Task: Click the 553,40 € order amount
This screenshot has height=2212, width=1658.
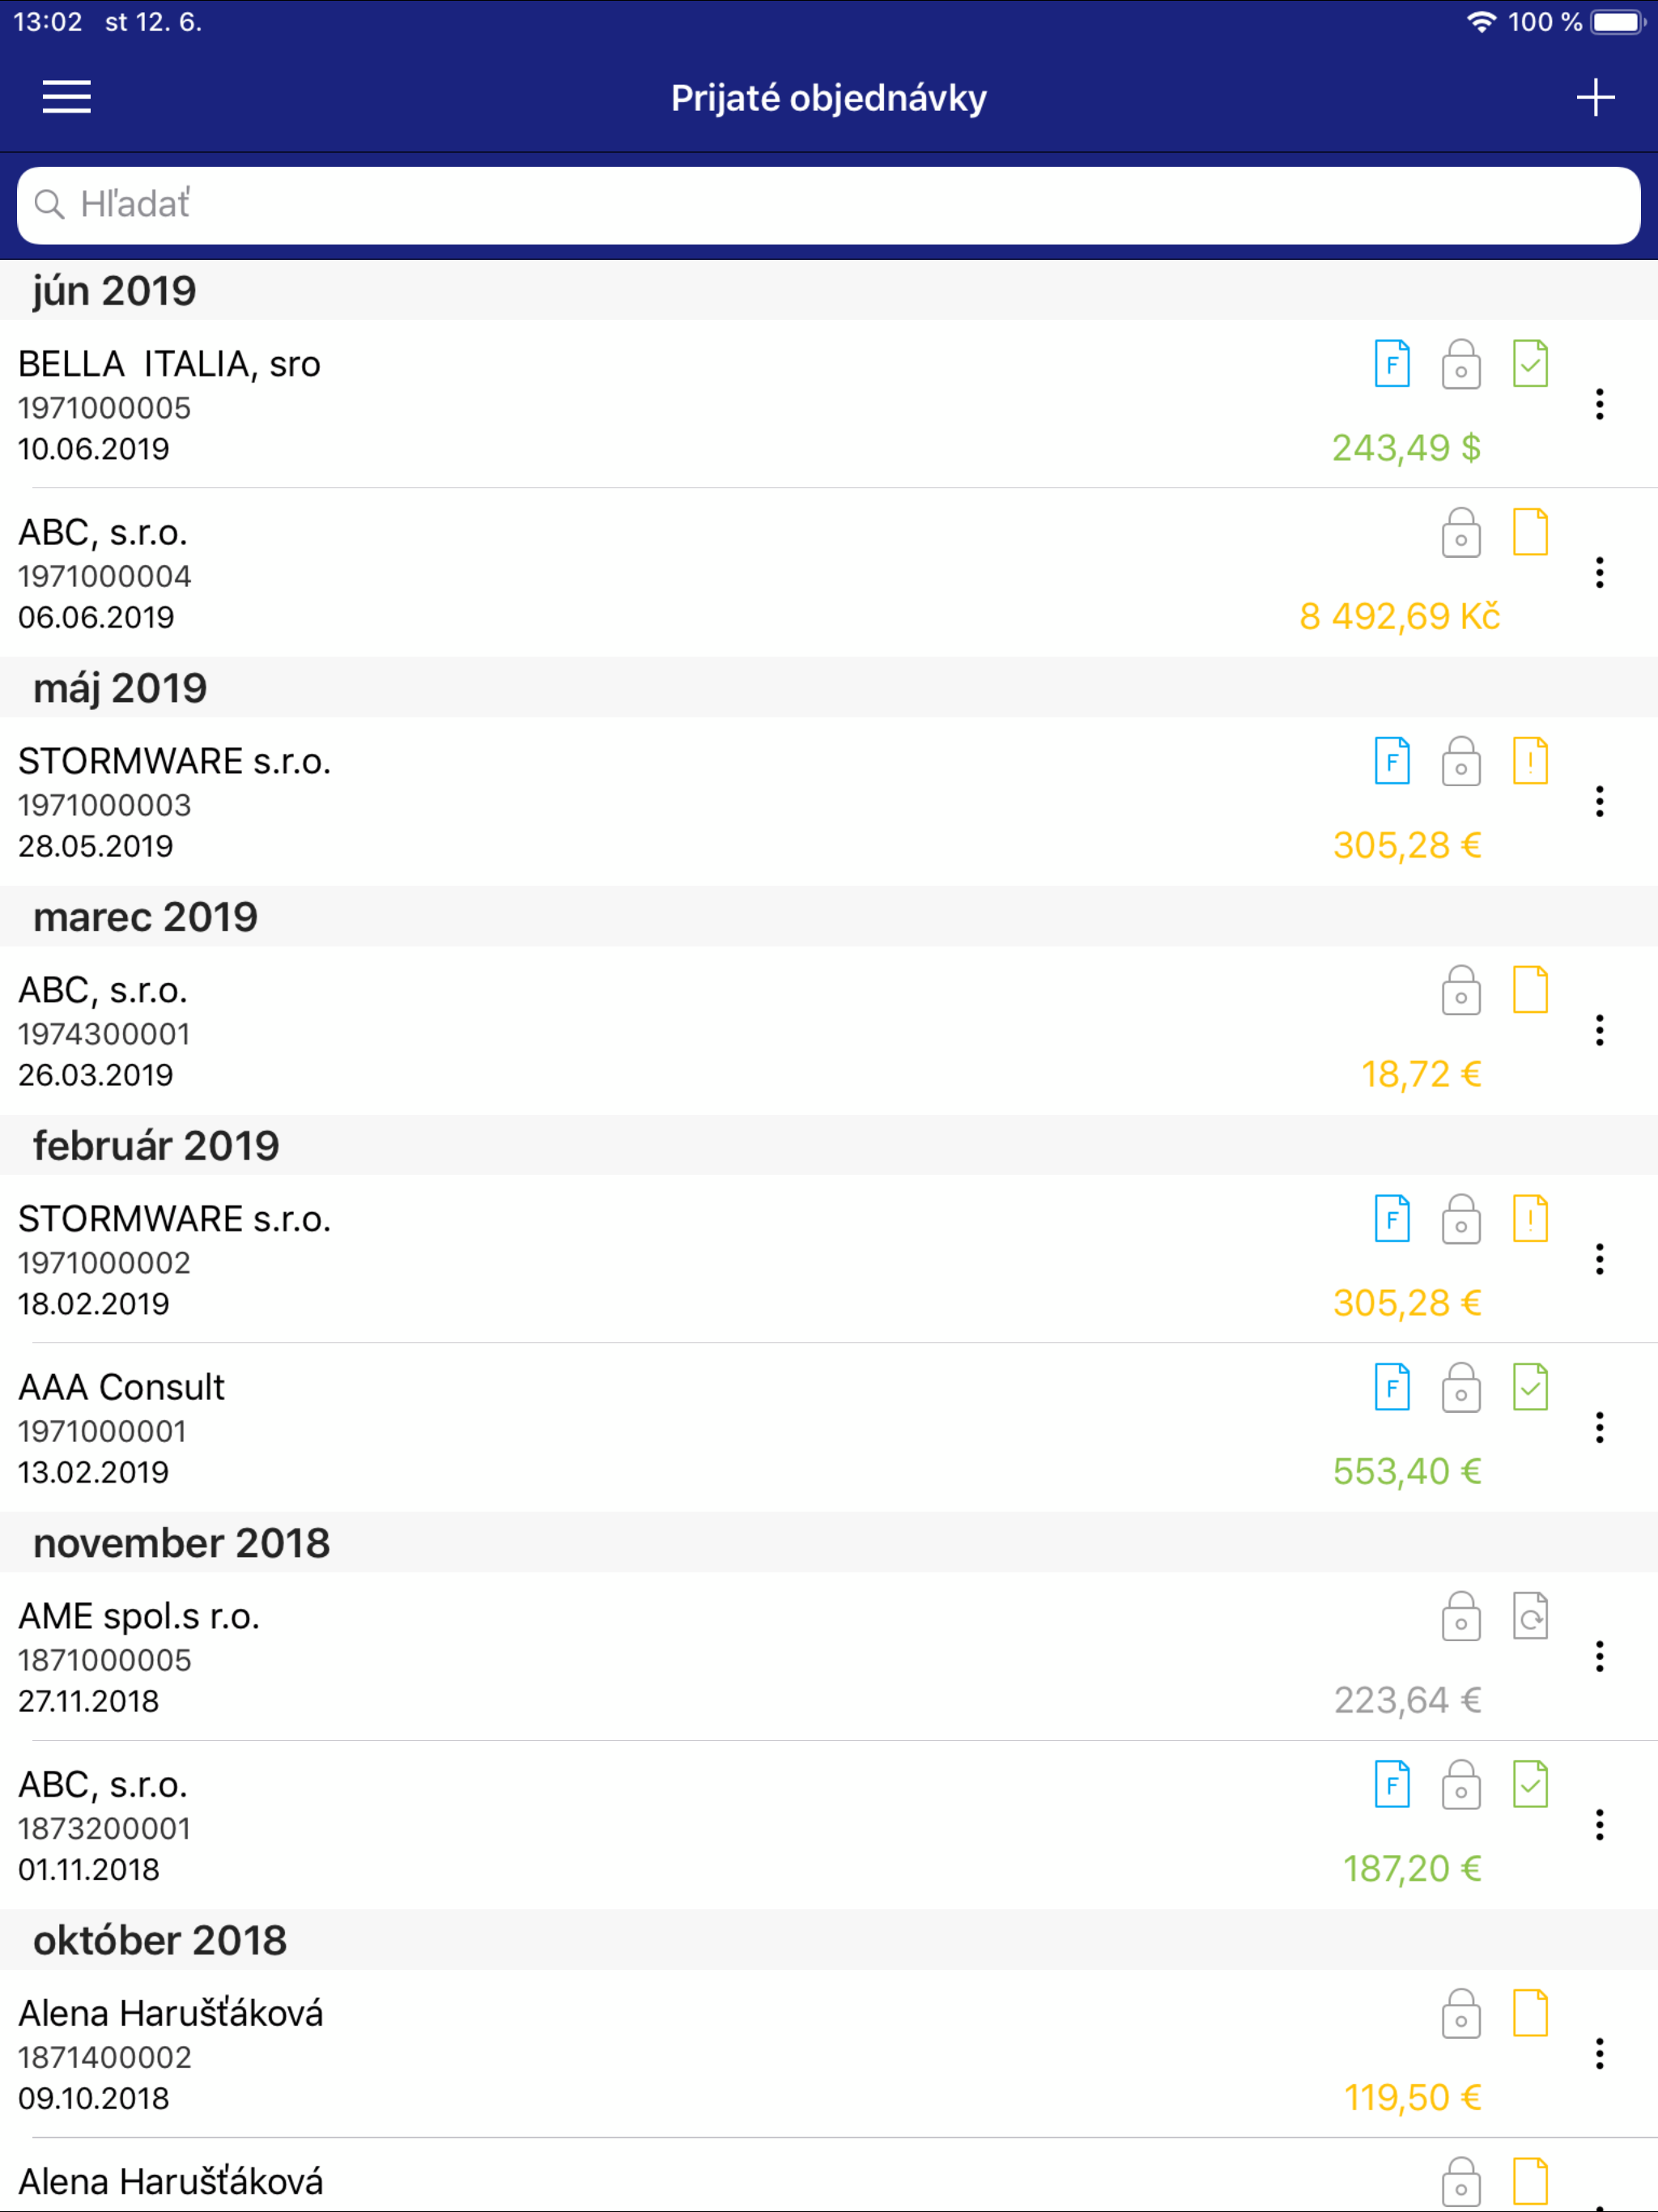Action: (1406, 1472)
